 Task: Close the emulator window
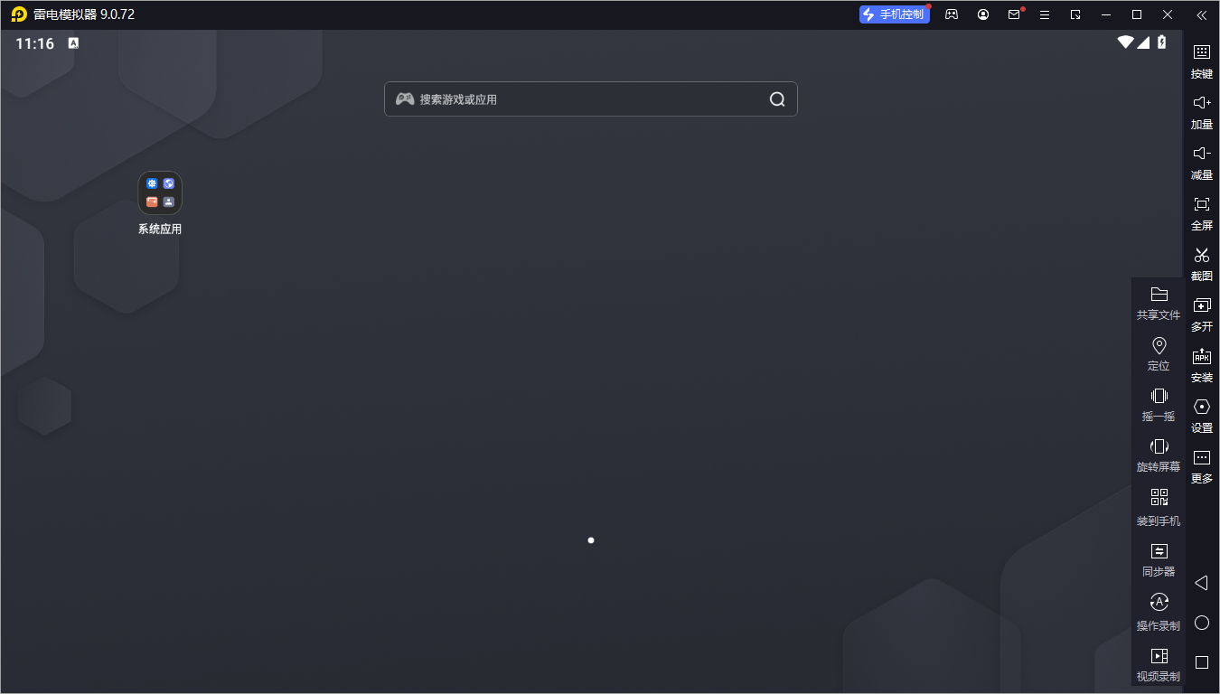coord(1168,14)
